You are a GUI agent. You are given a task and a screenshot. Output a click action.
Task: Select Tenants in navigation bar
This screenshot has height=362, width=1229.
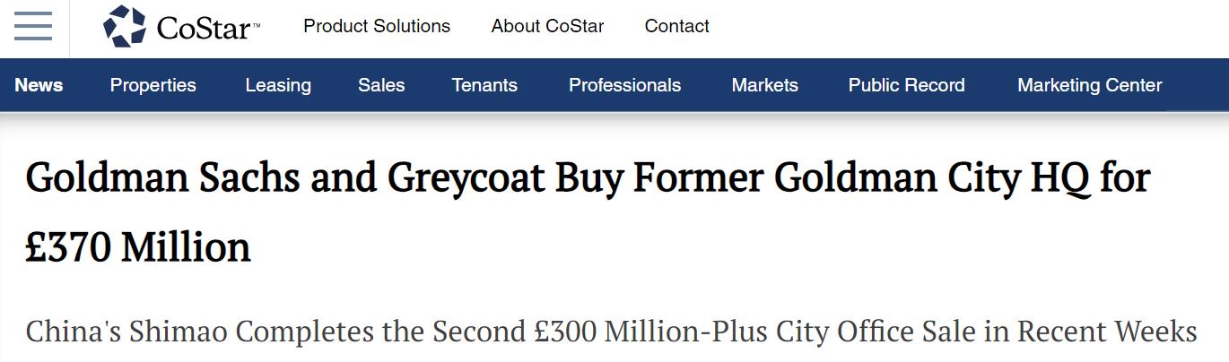[484, 85]
